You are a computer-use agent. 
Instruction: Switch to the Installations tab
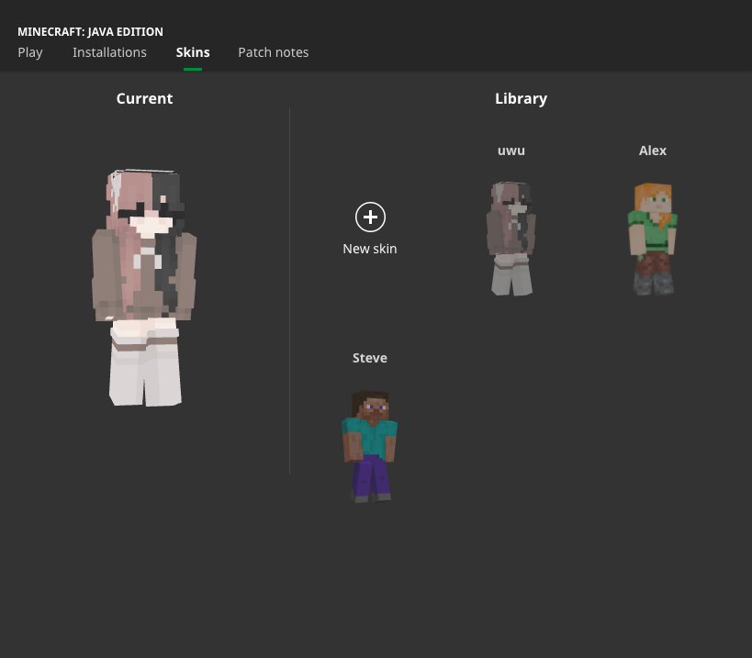109,52
